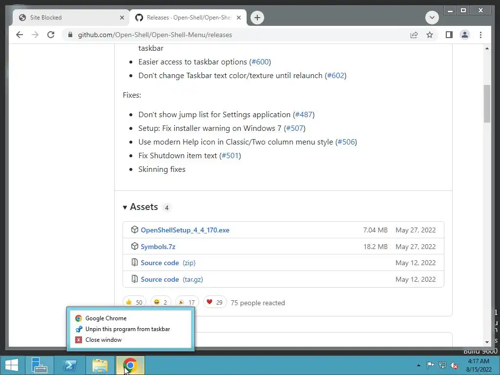
Task: Open network tray icon
Action: pos(442,365)
